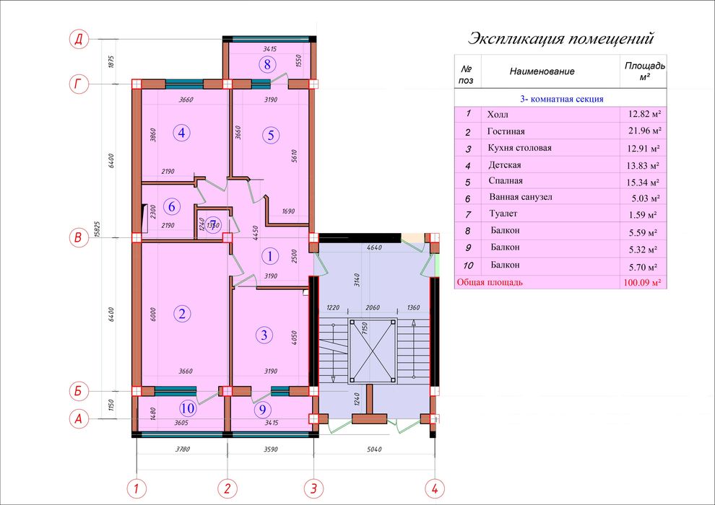Image resolution: width=715 pixels, height=505 pixels.
Task: Click the area value "13.83 м²"
Action: tap(643, 166)
